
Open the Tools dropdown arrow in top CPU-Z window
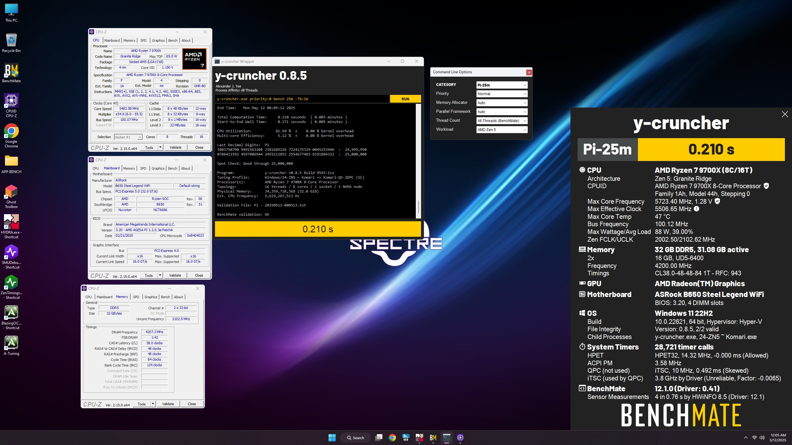tap(160, 148)
